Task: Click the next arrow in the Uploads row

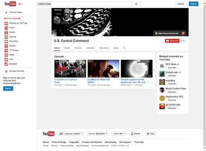Action: point(154,70)
